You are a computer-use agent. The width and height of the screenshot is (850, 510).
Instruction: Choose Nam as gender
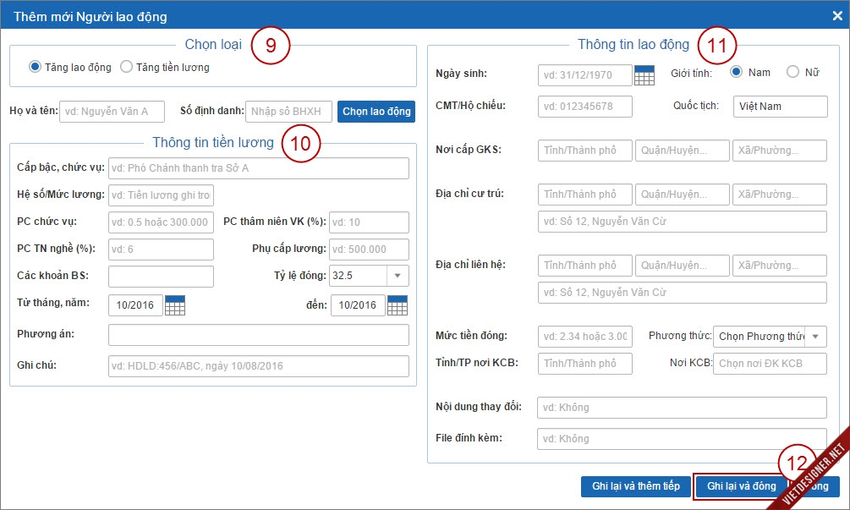point(737,73)
